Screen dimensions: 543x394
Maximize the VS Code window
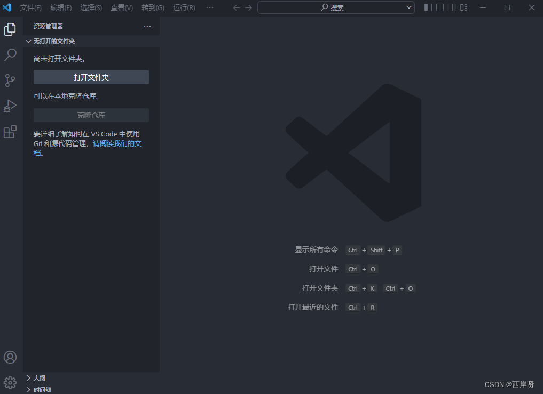pyautogui.click(x=507, y=7)
